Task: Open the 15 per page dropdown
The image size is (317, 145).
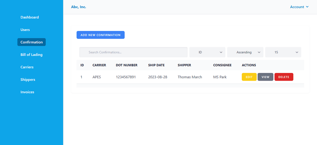Action: [283, 52]
